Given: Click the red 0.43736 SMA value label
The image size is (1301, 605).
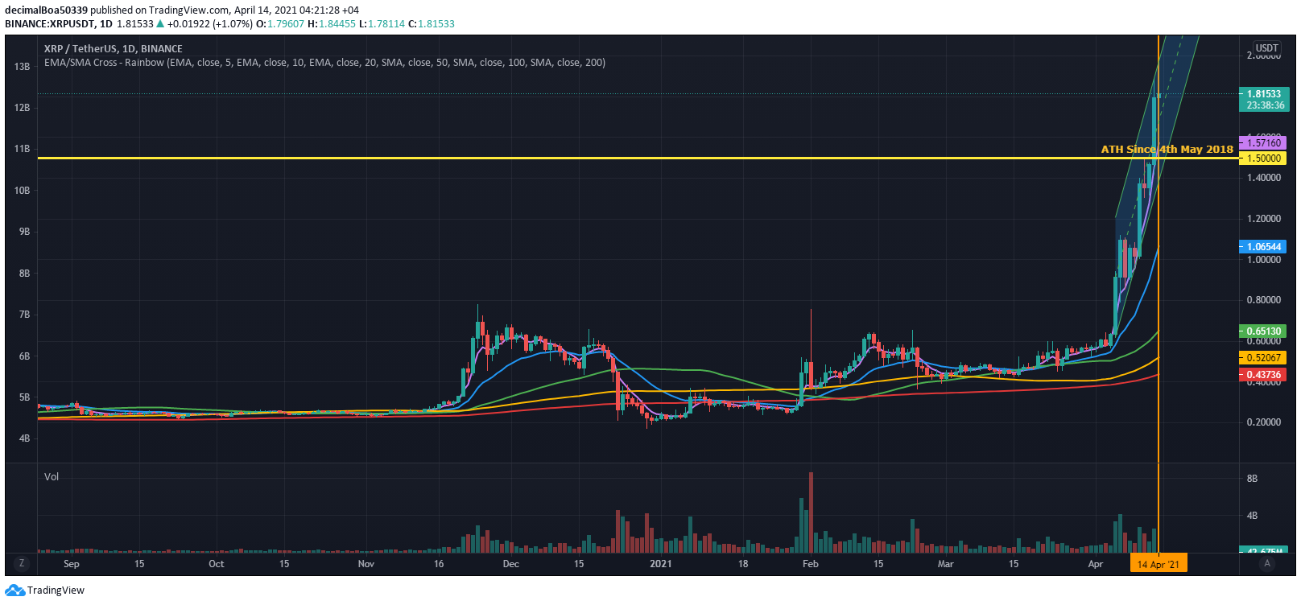Looking at the screenshot, I should coord(1263,375).
